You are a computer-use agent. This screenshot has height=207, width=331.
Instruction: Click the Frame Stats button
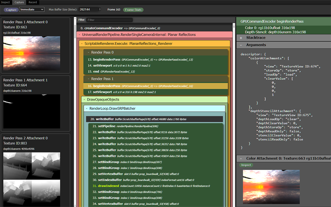133,10
